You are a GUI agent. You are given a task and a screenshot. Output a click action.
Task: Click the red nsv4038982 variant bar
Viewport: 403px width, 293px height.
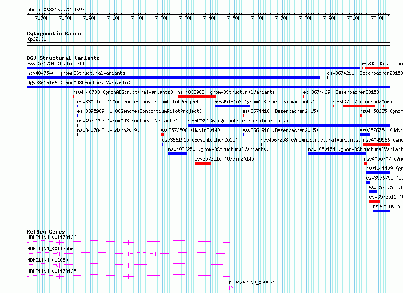tap(197, 97)
